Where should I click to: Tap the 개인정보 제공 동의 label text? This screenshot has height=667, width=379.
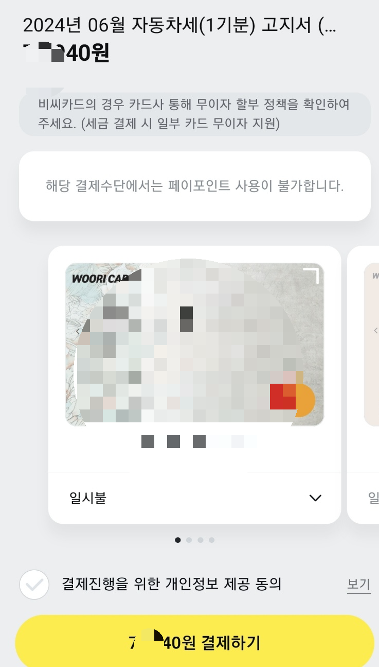(x=172, y=584)
